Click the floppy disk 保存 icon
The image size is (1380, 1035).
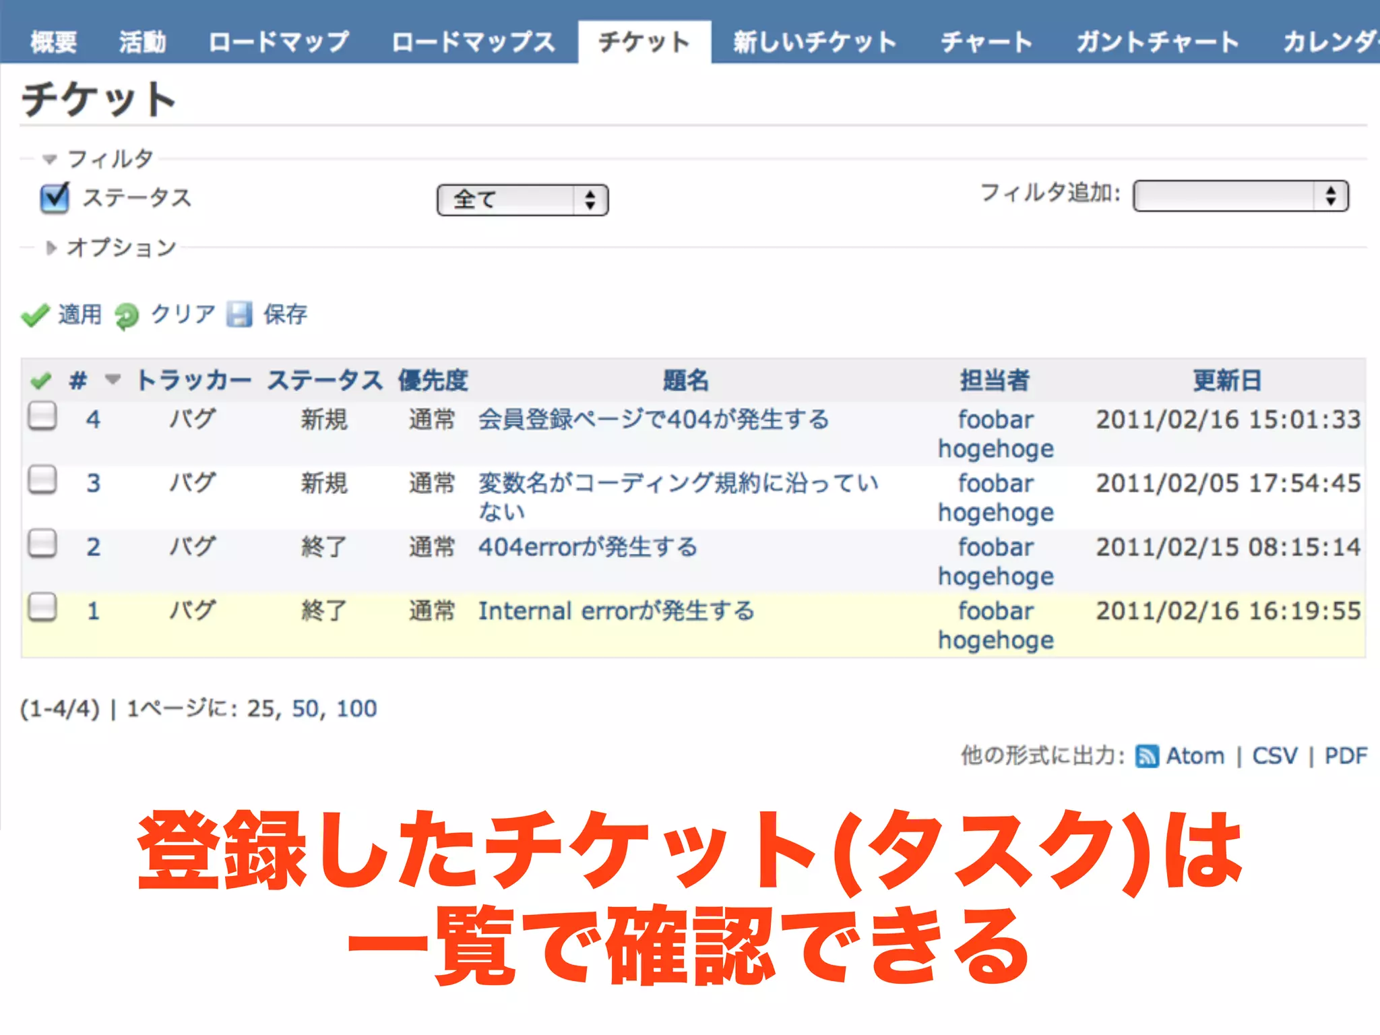pos(239,314)
